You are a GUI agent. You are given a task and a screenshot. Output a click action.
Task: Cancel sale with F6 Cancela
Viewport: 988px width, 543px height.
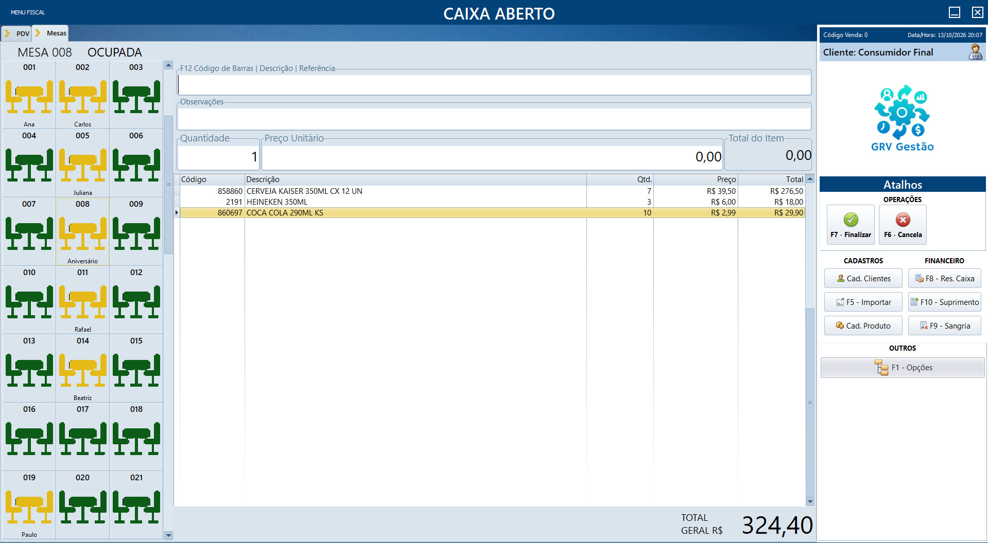pos(903,225)
